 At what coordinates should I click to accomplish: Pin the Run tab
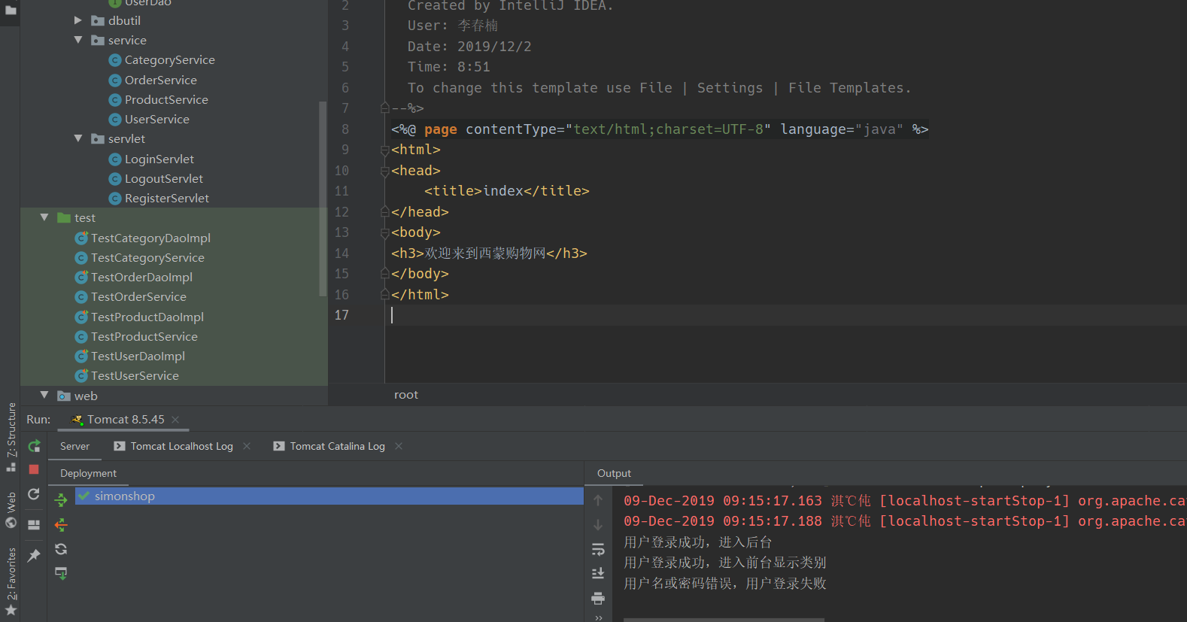click(x=34, y=555)
